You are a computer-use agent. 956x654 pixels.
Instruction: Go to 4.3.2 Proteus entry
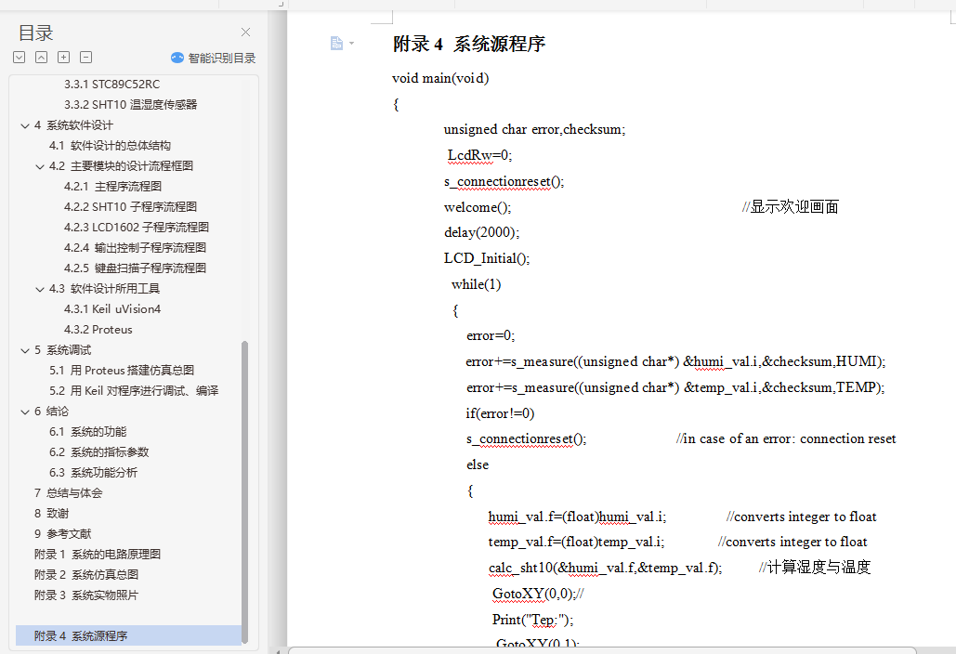[98, 330]
